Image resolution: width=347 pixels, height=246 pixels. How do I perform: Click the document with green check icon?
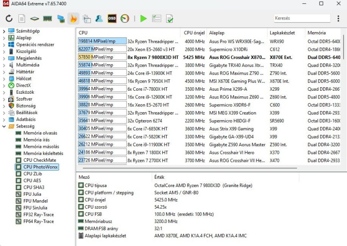pos(170,19)
